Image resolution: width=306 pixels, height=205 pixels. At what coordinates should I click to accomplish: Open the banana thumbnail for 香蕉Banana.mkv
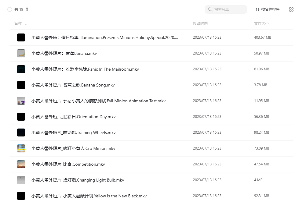coord(21,53)
